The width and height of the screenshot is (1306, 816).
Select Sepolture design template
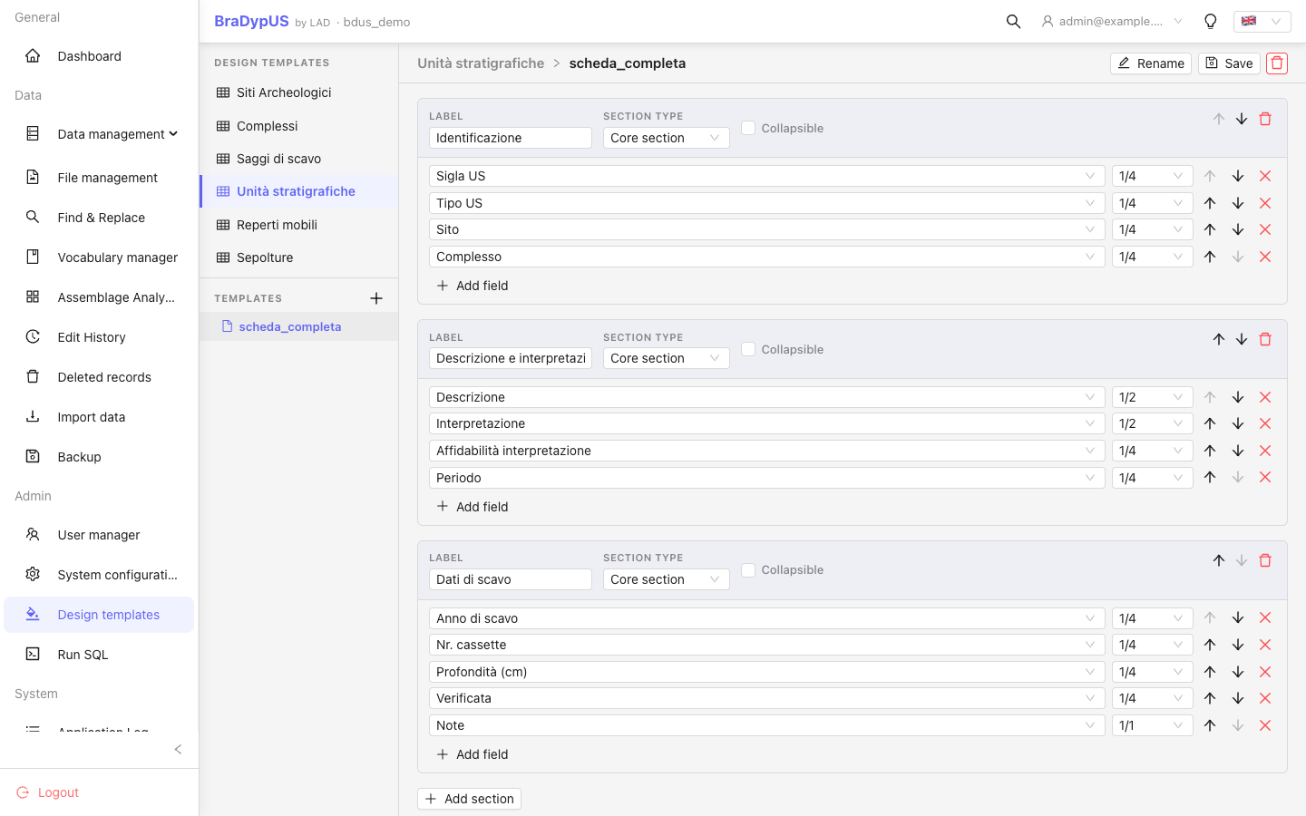pyautogui.click(x=299, y=257)
